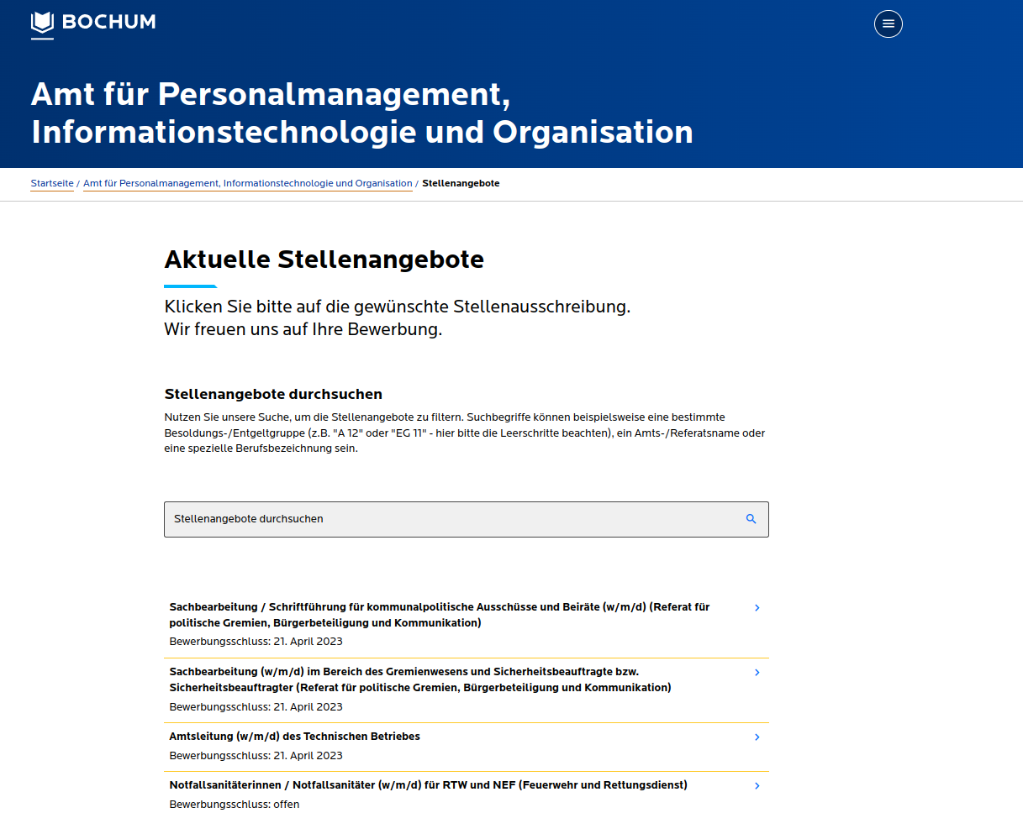Open the Gremienwesens und Sicherheitsbeauftragte job listing
1023x813 pixels.
419,679
